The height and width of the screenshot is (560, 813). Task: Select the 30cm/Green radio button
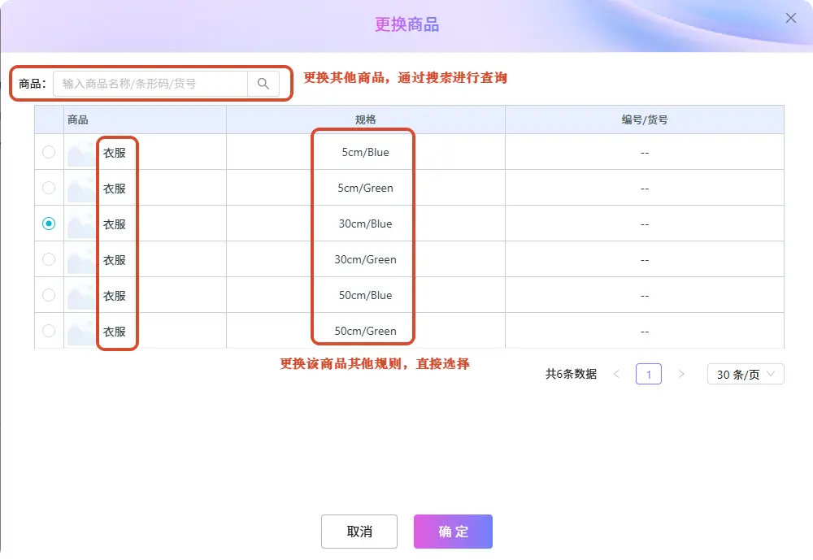(x=49, y=259)
